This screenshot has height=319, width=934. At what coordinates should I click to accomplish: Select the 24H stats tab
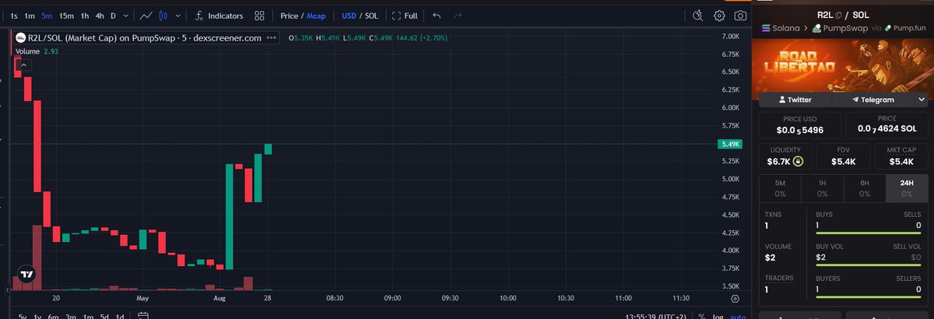(x=908, y=188)
